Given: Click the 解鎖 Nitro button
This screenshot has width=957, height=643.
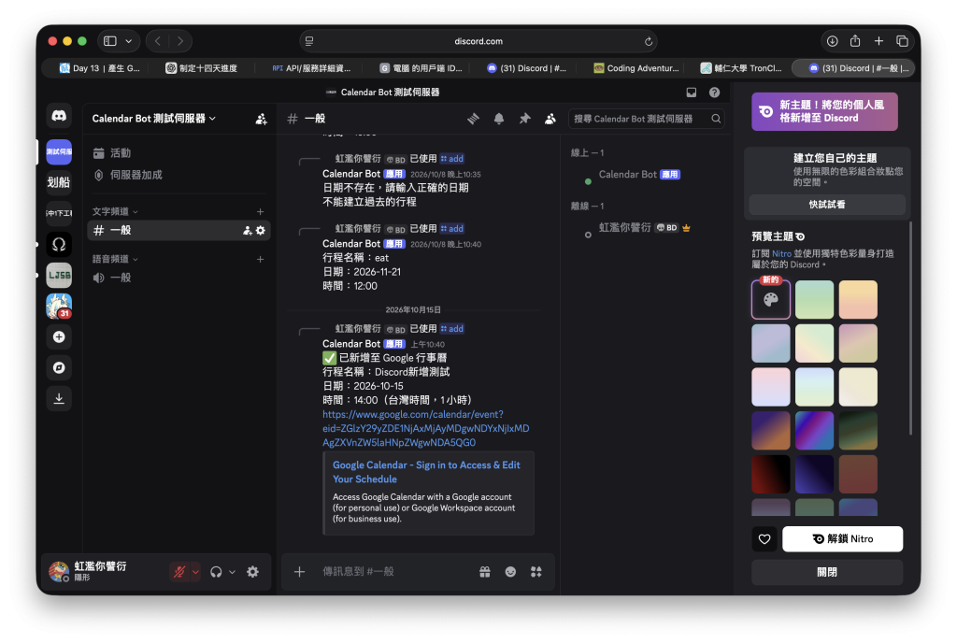Looking at the screenshot, I should (x=842, y=538).
